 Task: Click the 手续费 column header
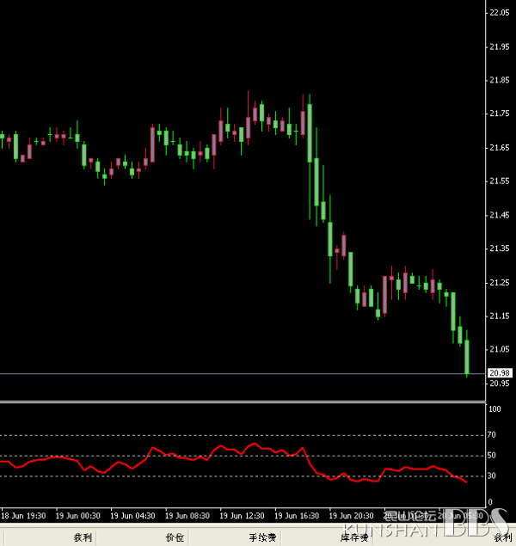point(262,537)
